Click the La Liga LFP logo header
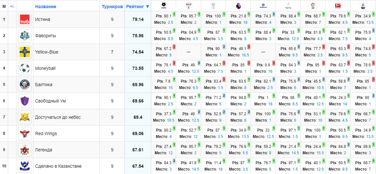The height and width of the screenshot is (174, 376). click(313, 5)
